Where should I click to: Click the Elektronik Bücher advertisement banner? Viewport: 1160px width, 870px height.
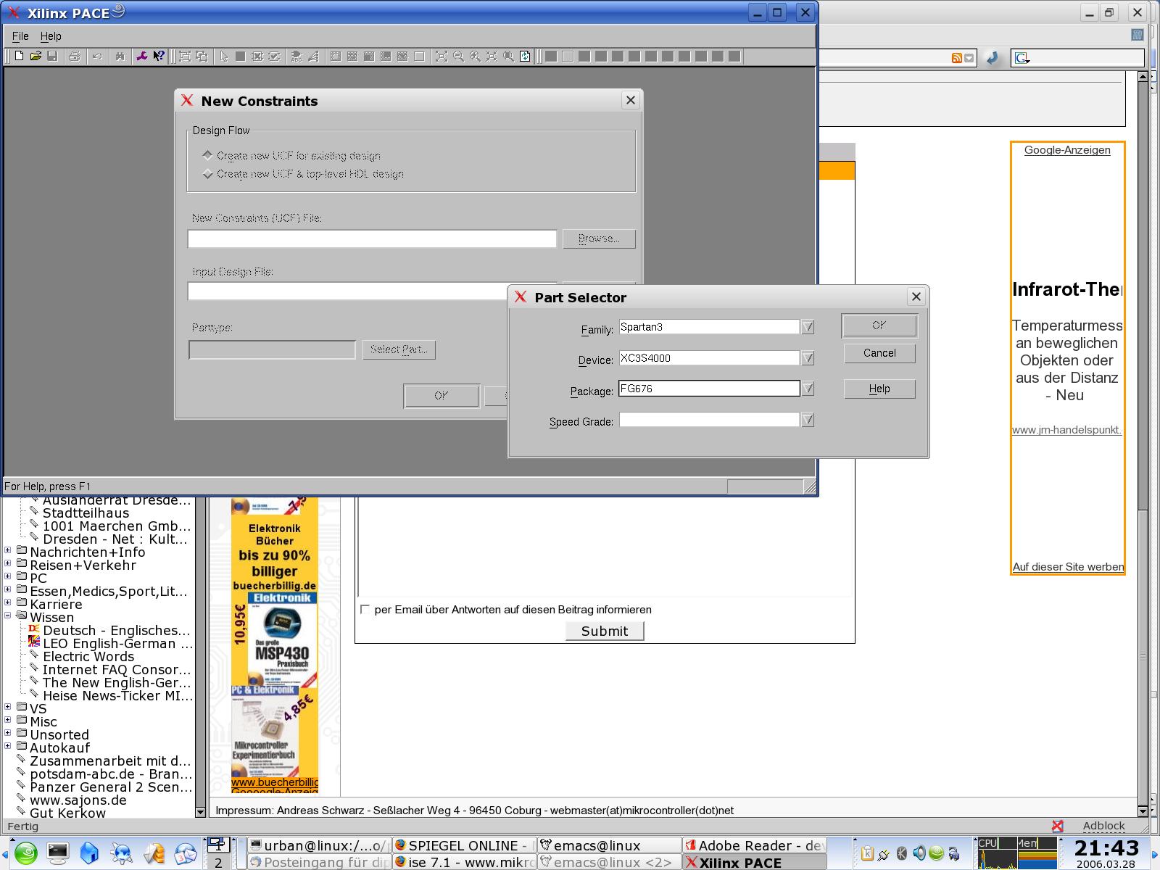[275, 645]
